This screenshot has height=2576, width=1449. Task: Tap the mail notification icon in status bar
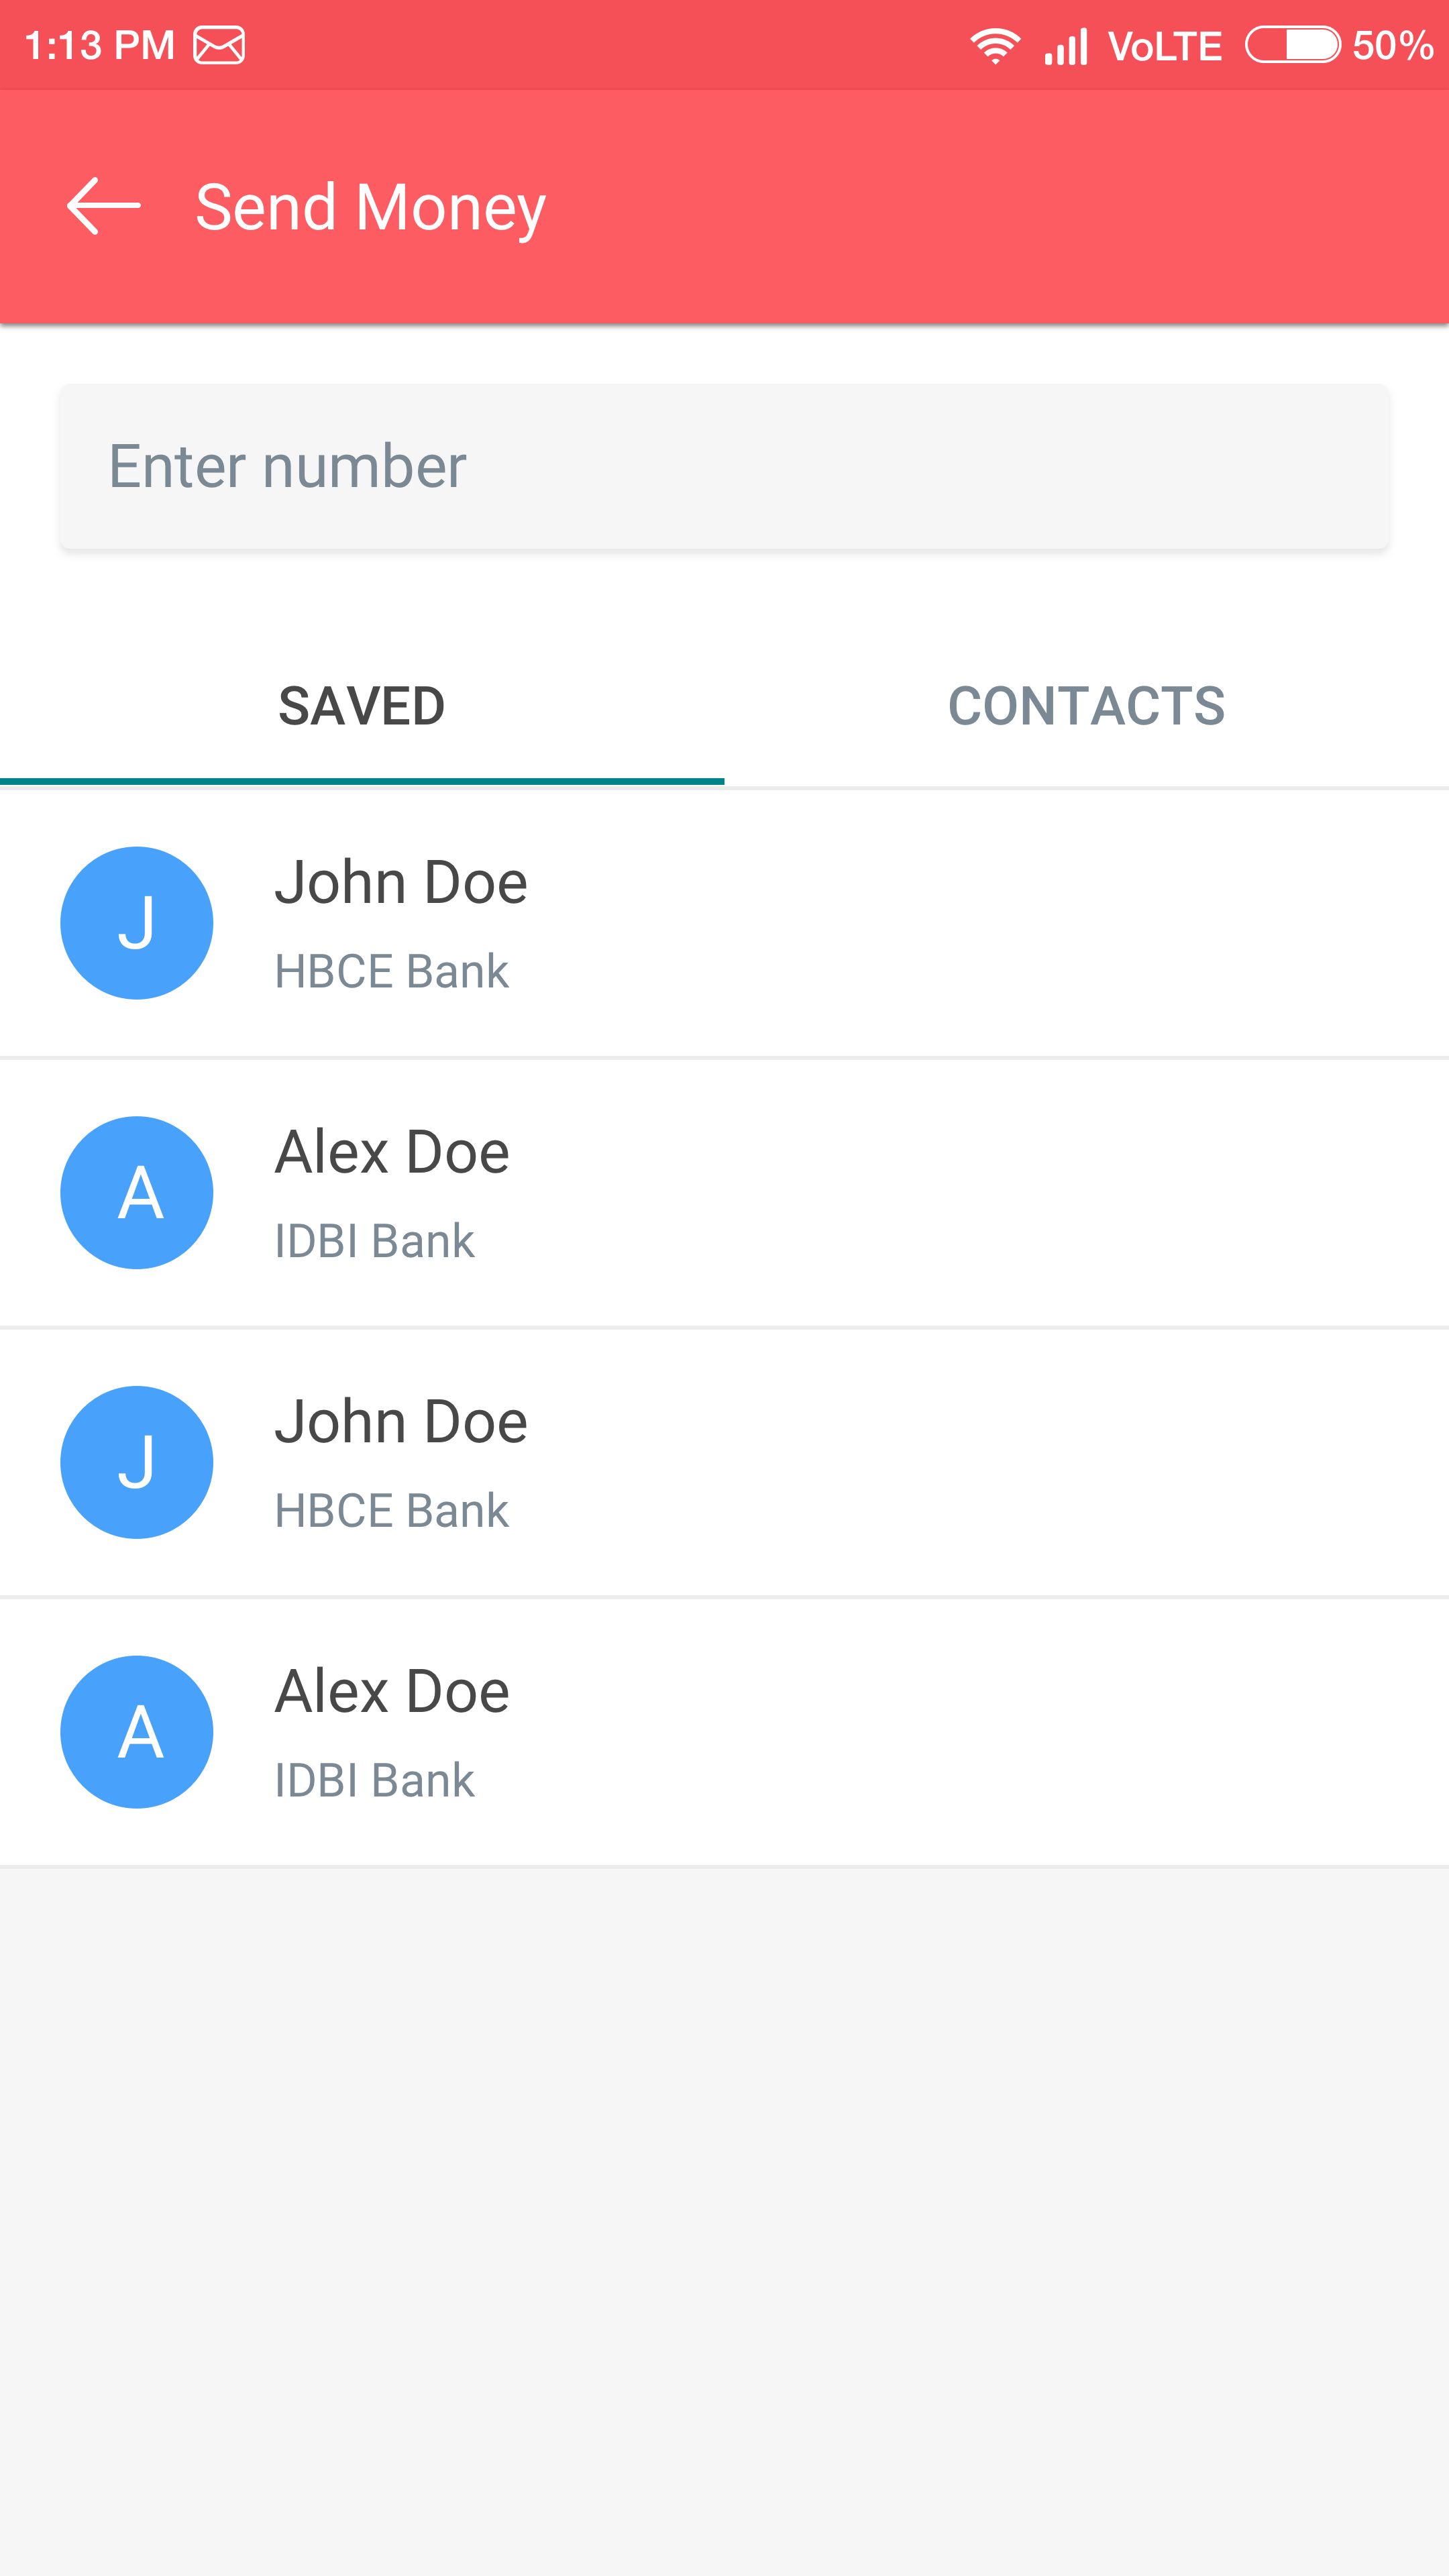tap(219, 46)
